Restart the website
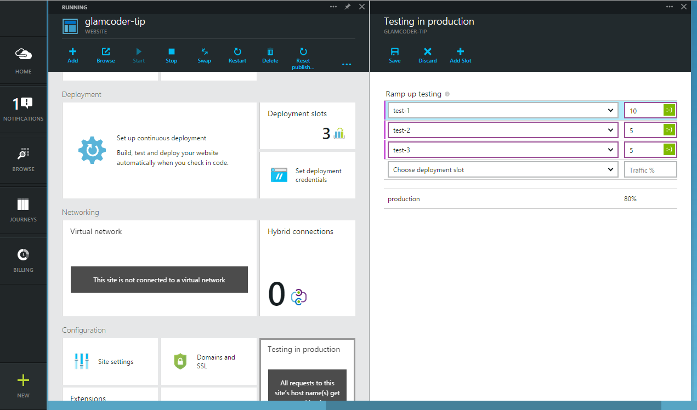The height and width of the screenshot is (410, 697). point(237,58)
